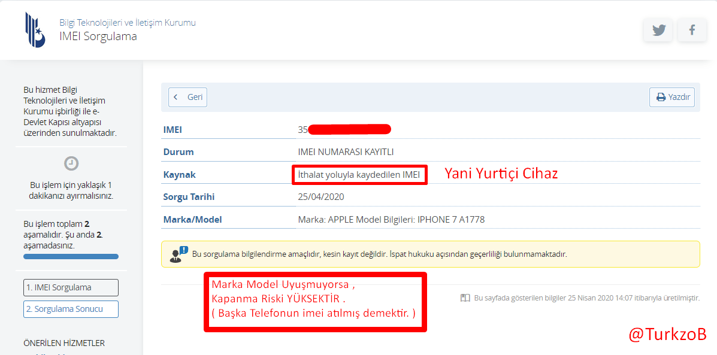Print results with Yazdır button
This screenshot has height=355, width=717.
(672, 98)
